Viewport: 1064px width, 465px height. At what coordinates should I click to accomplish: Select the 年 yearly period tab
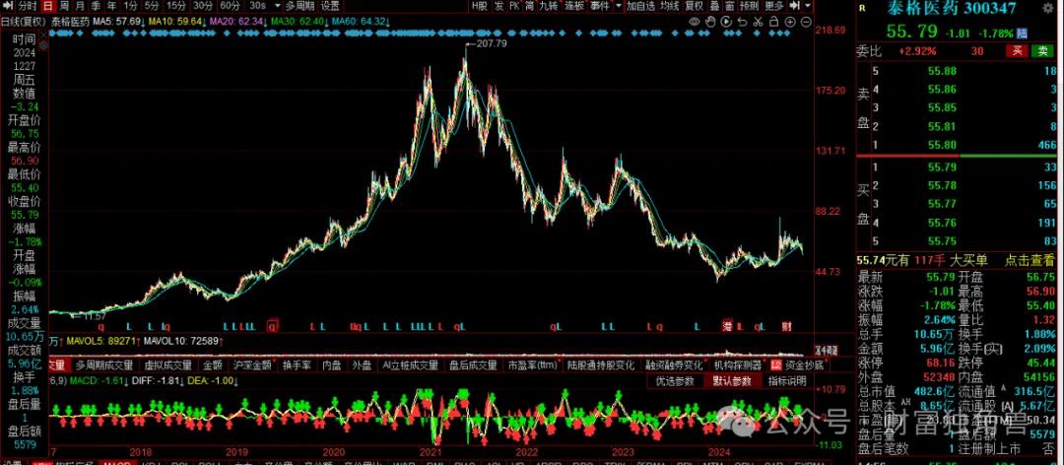click(112, 6)
